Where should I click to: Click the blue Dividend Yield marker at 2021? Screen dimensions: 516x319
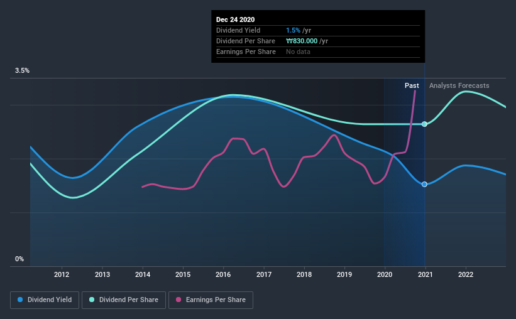click(x=424, y=184)
